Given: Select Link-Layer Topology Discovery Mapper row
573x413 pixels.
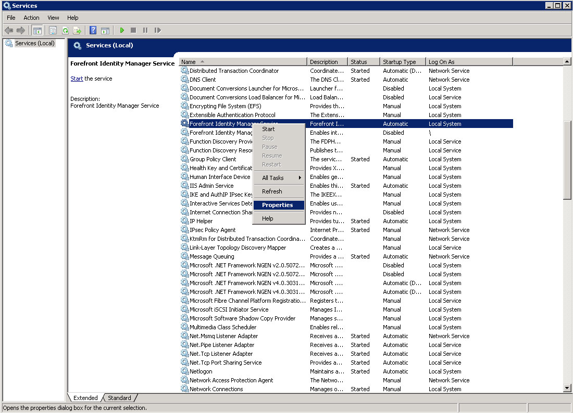Looking at the screenshot, I should (346, 248).
